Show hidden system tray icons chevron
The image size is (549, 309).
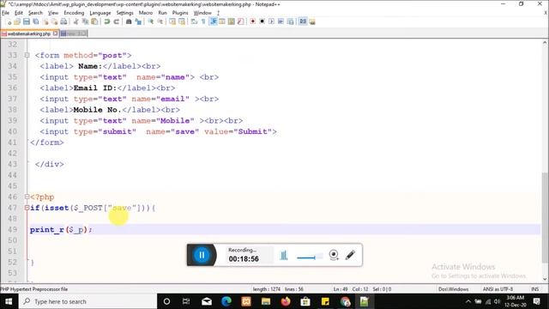[x=468, y=301]
